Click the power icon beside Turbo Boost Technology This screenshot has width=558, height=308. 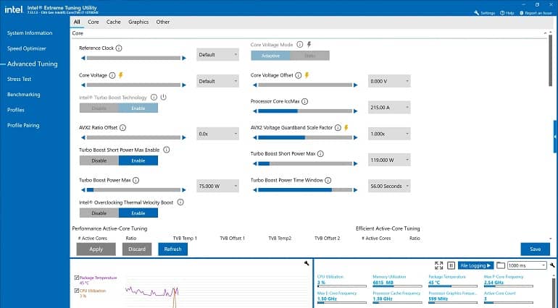(x=163, y=97)
